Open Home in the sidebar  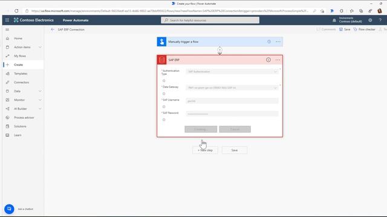coord(18,39)
